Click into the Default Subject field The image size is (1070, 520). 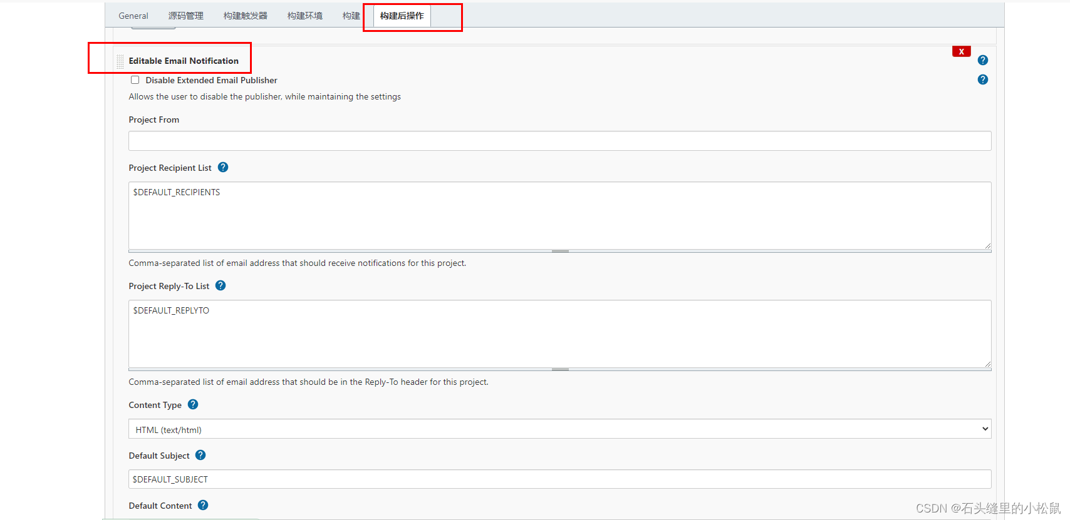[x=559, y=479]
